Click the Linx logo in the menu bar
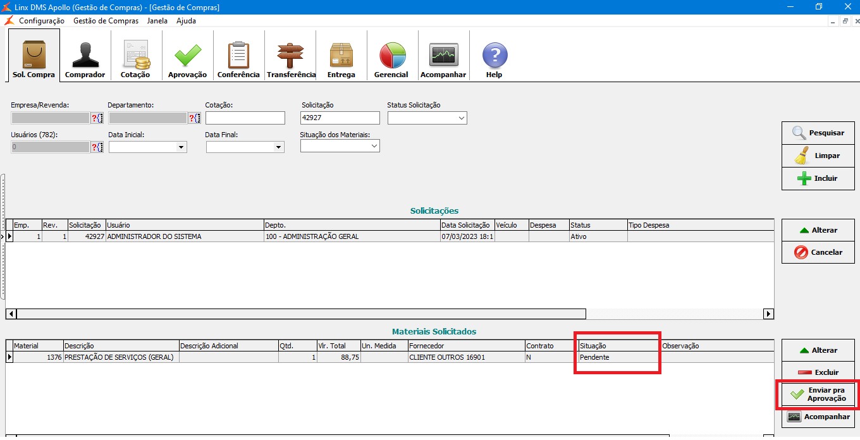 (x=9, y=20)
